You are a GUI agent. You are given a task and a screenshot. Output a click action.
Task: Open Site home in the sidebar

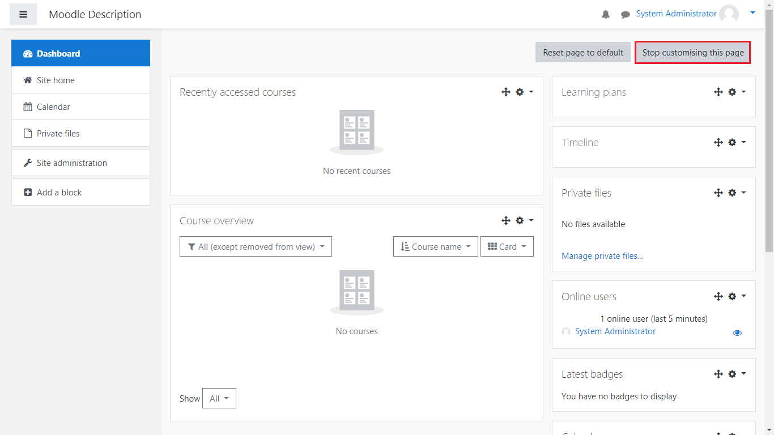coord(56,80)
